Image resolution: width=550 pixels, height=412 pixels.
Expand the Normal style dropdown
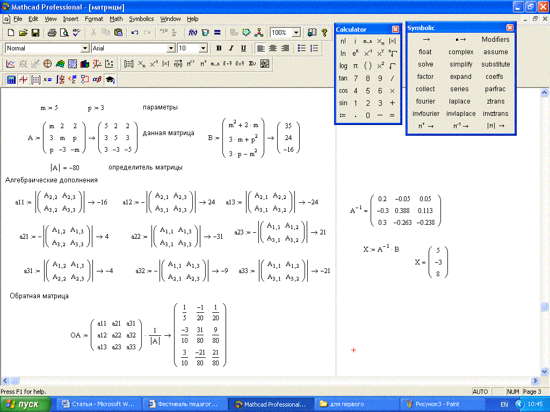pos(84,48)
